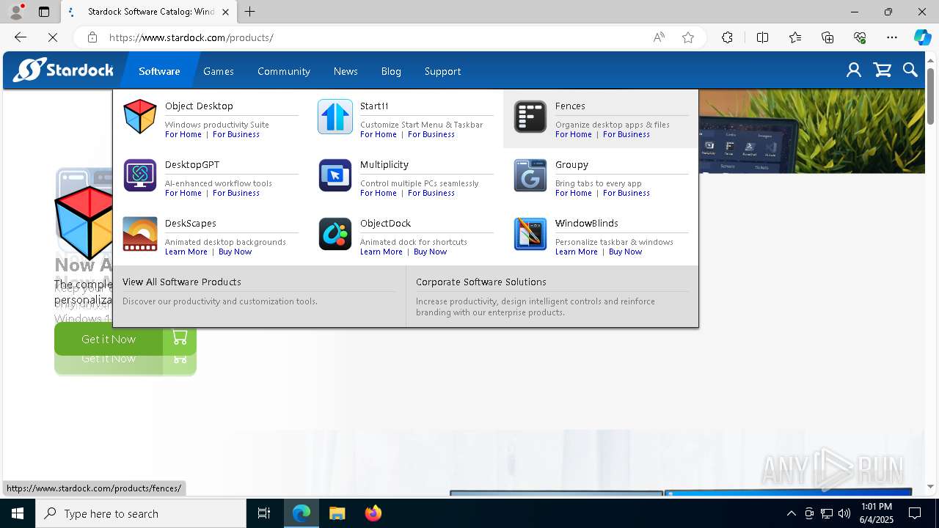Viewport: 939px width, 528px height.
Task: Open Corporate Software Solutions
Action: [x=481, y=282]
